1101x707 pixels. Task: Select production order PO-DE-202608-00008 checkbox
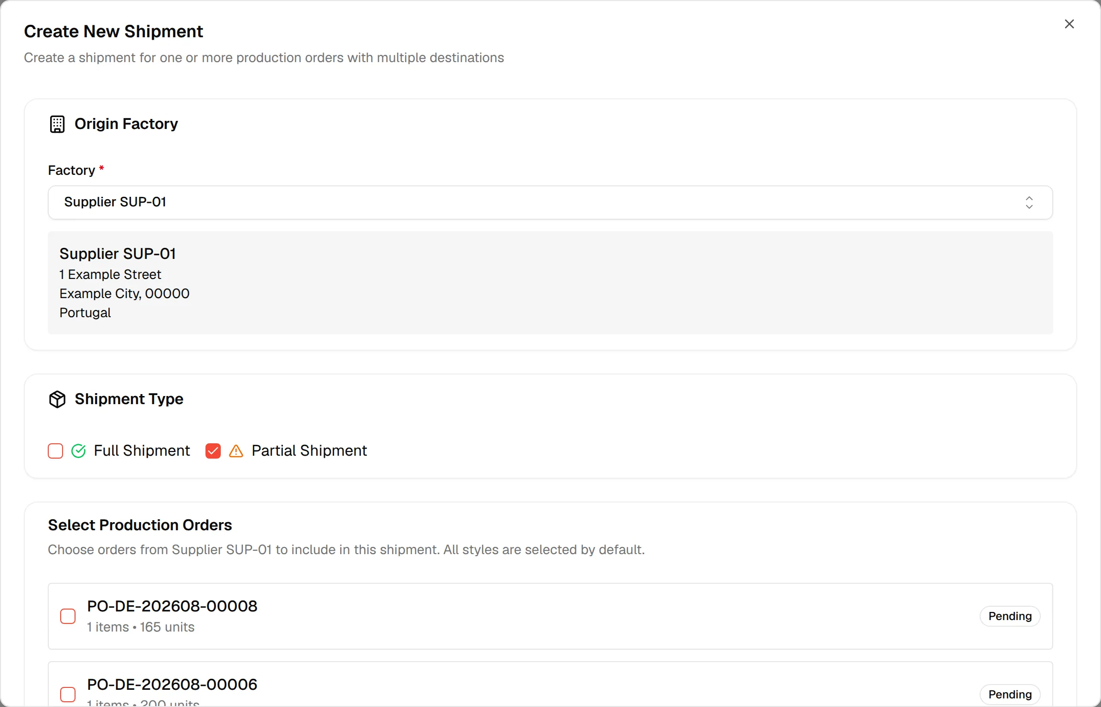(68, 616)
